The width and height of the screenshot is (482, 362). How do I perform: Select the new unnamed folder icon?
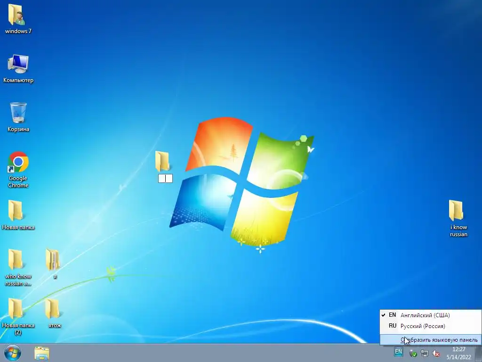tap(162, 161)
